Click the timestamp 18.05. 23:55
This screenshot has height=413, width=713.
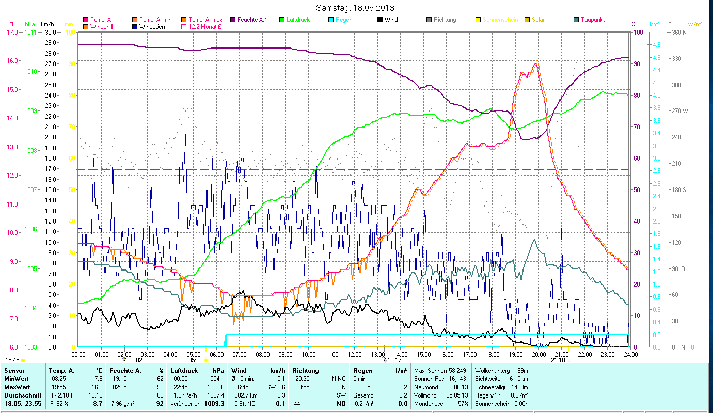[23, 404]
